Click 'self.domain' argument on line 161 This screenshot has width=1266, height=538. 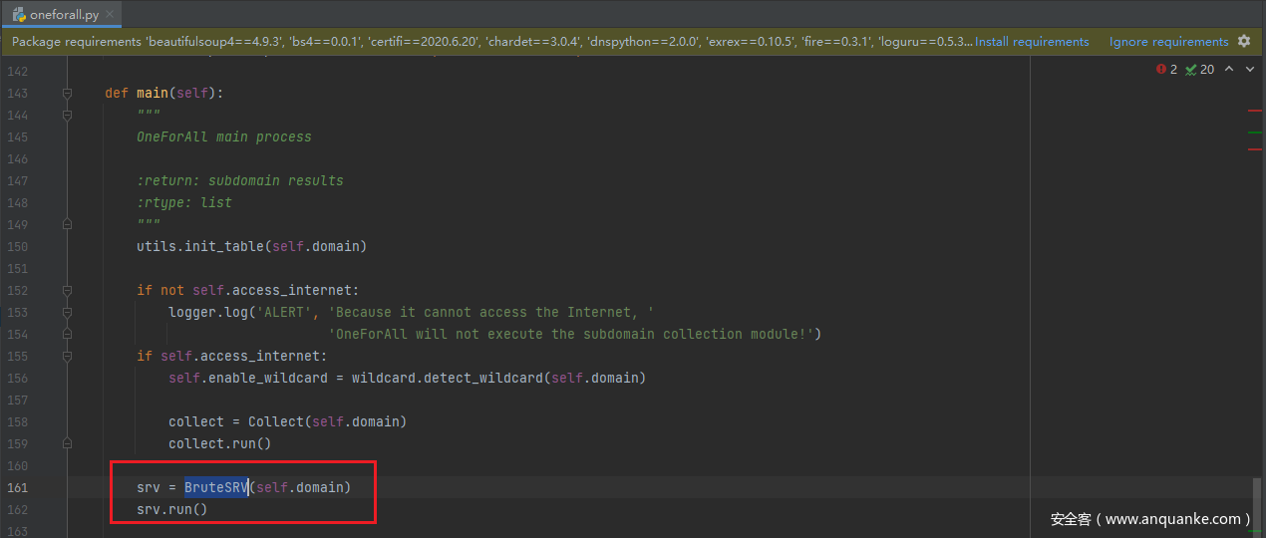pyautogui.click(x=300, y=487)
